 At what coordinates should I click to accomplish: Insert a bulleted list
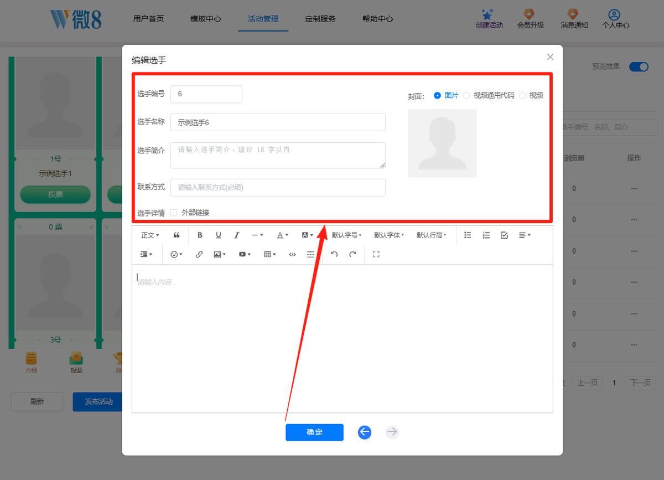tap(468, 235)
